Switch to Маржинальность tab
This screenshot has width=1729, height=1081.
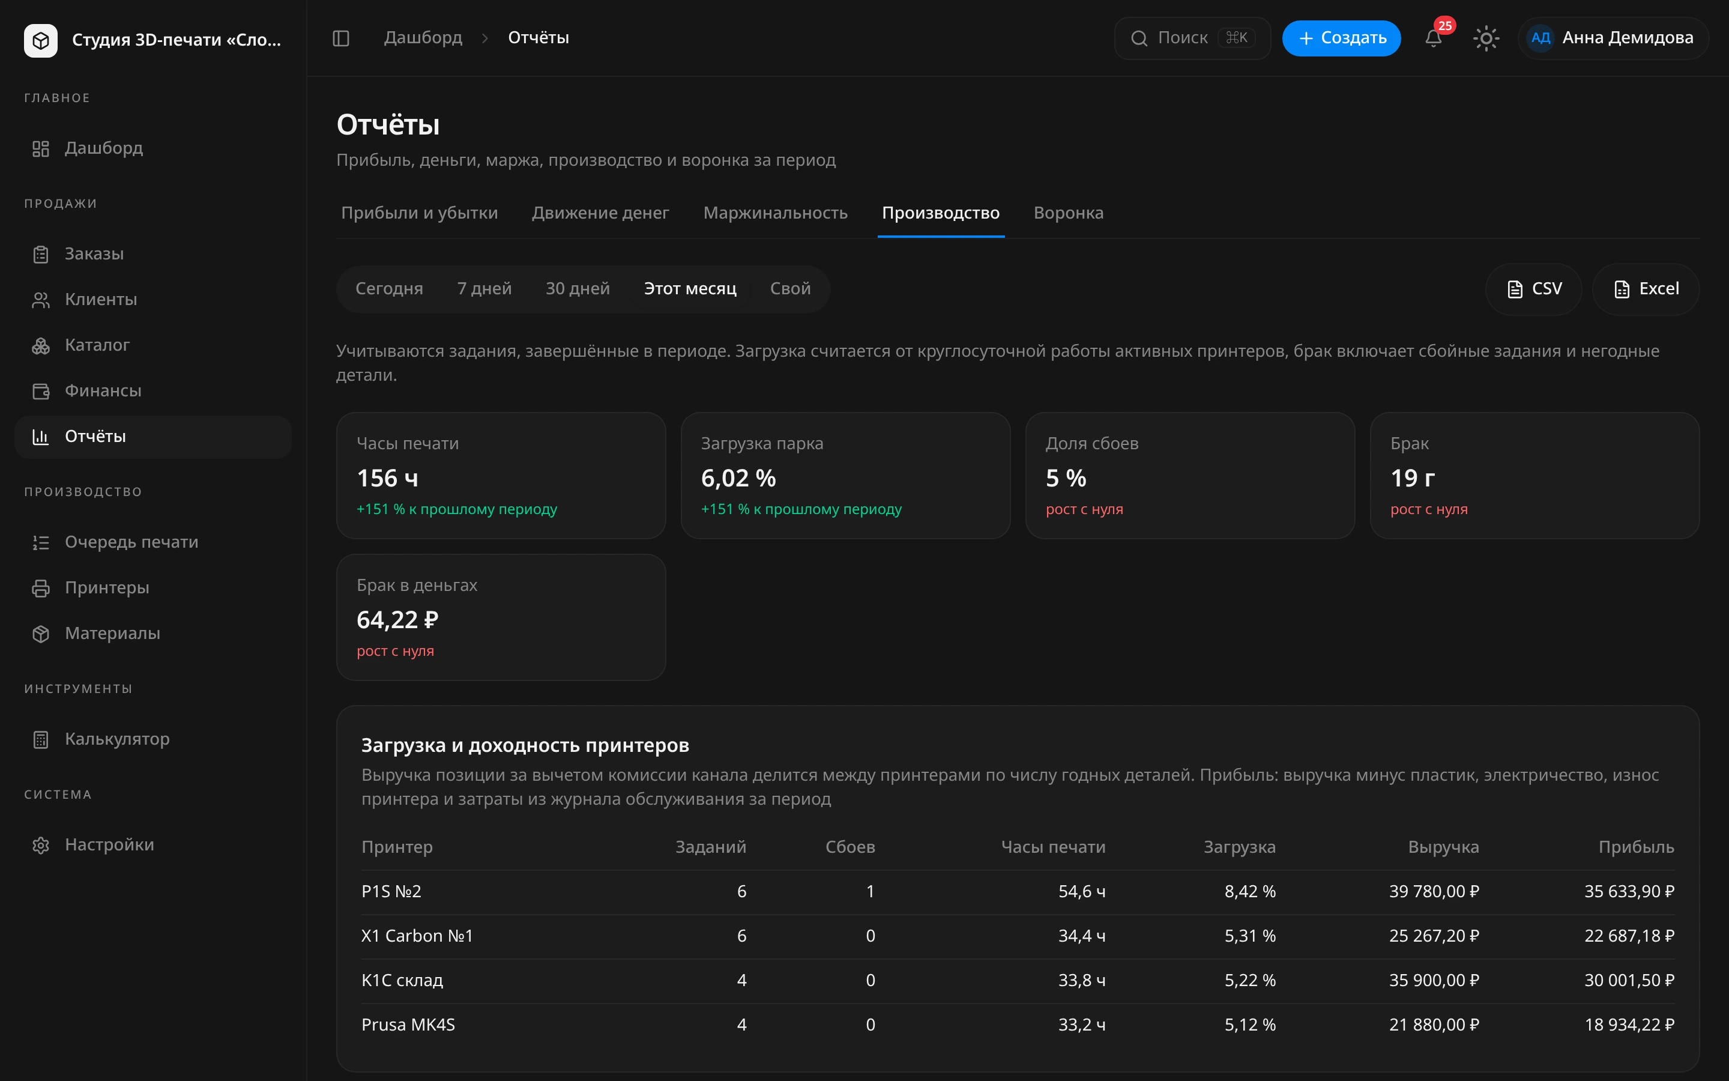[x=775, y=213]
